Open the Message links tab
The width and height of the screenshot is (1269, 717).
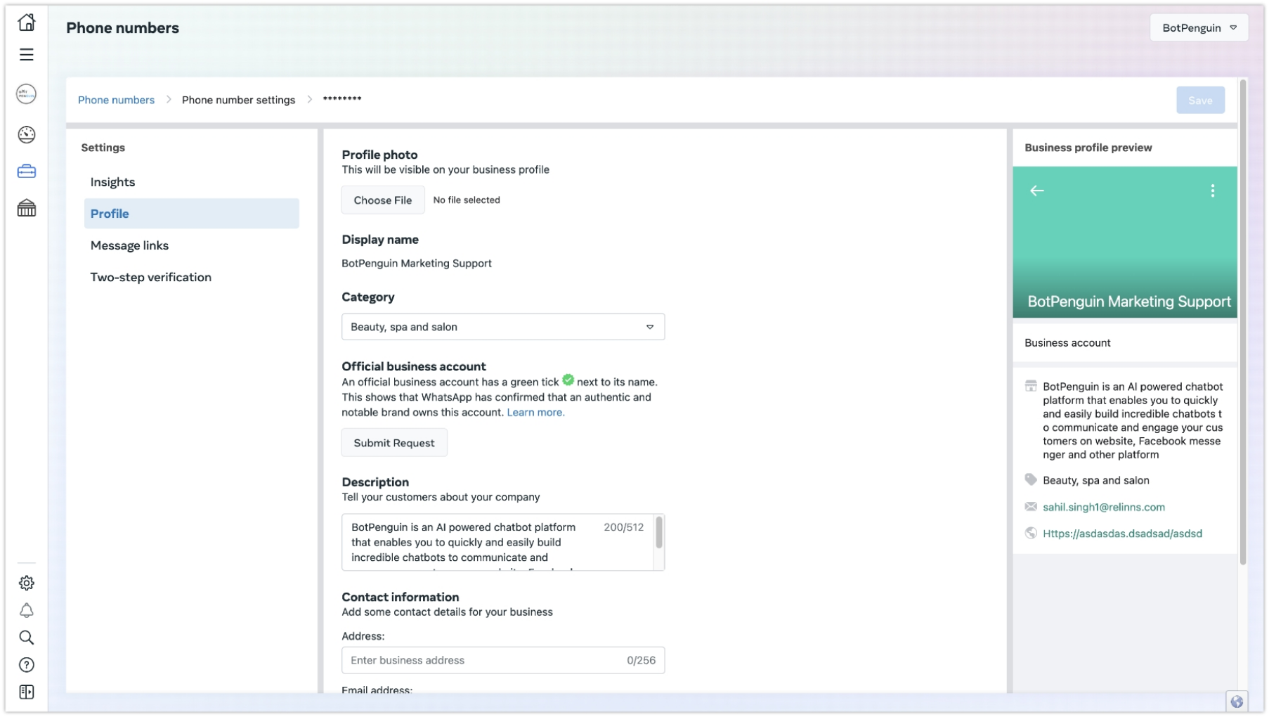(191, 245)
